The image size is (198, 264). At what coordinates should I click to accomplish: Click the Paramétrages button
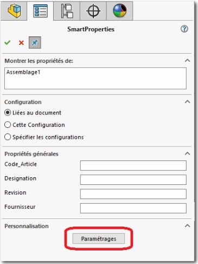tap(99, 239)
